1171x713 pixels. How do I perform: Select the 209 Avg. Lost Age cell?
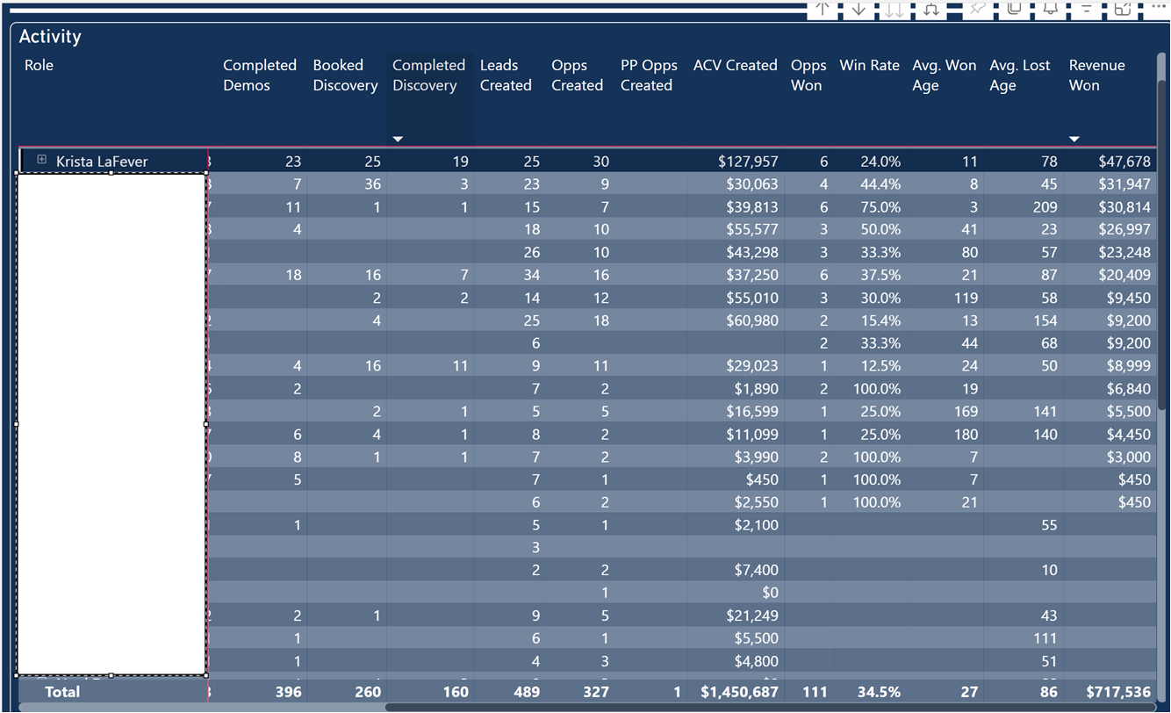1045,207
